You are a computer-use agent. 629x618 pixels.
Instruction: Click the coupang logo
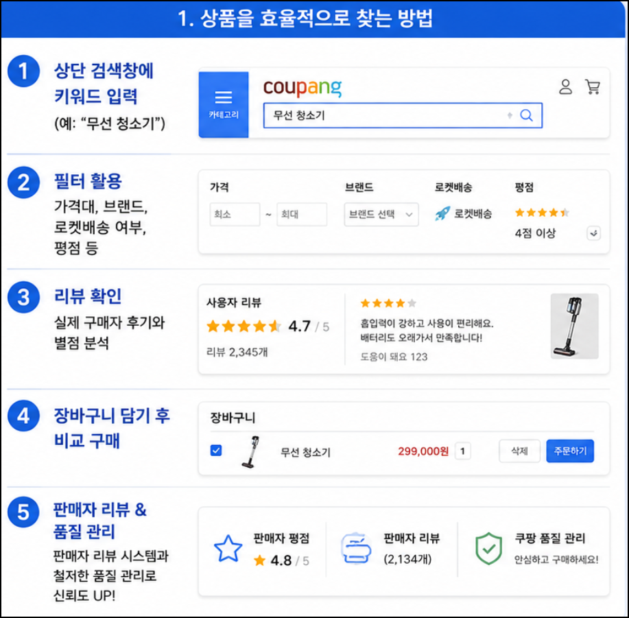(302, 87)
